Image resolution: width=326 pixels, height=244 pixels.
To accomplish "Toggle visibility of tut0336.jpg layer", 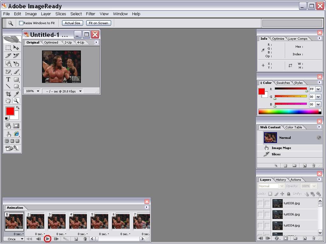I will tap(260, 214).
